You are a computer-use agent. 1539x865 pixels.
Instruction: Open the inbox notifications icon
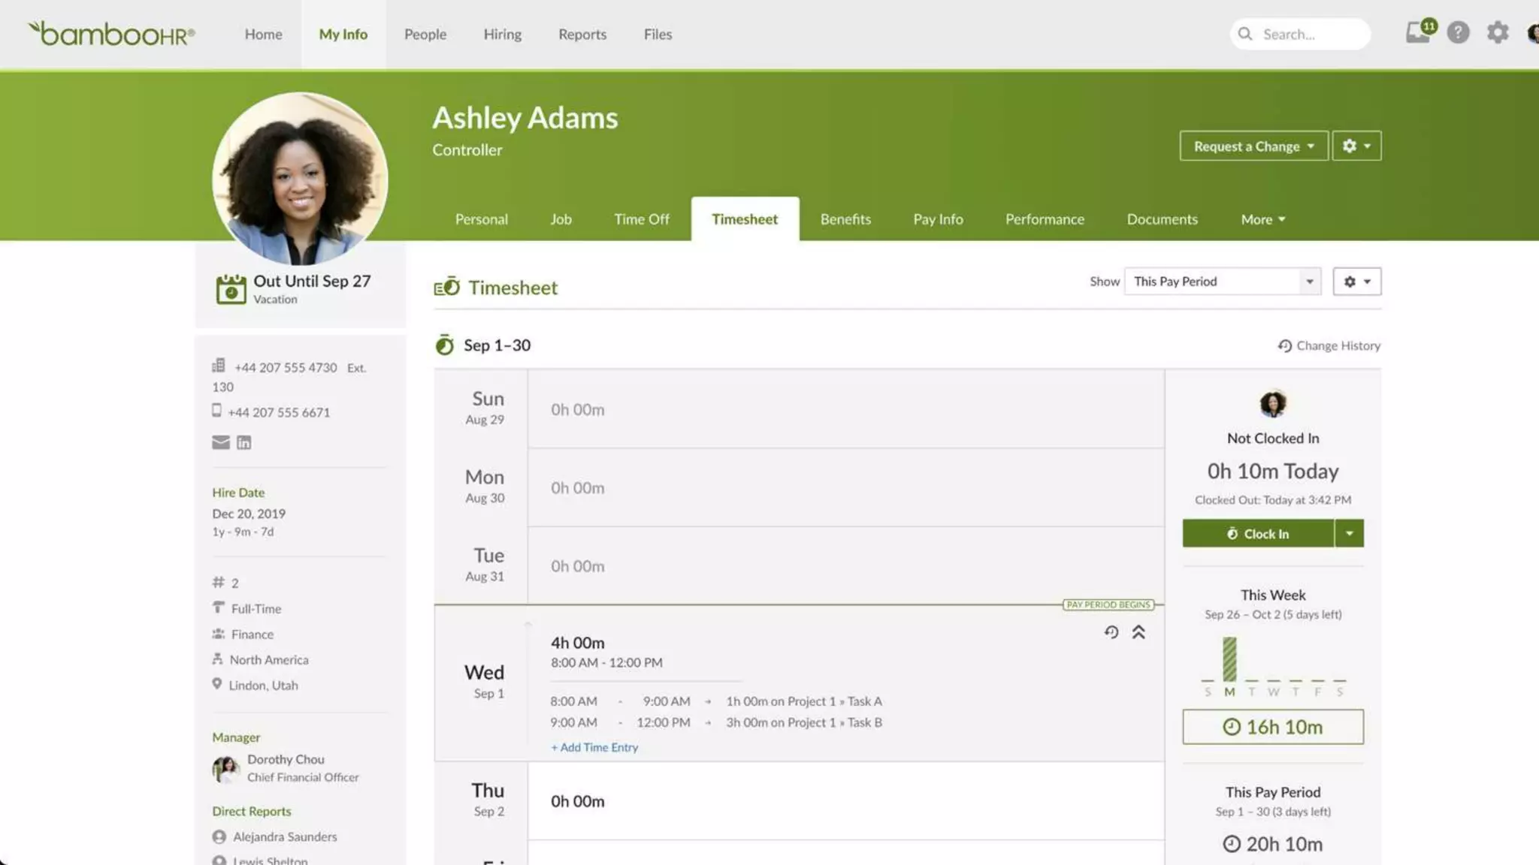click(x=1419, y=33)
